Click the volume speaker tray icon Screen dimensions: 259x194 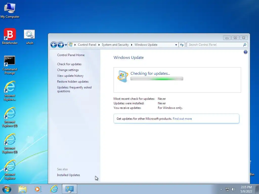point(233,189)
